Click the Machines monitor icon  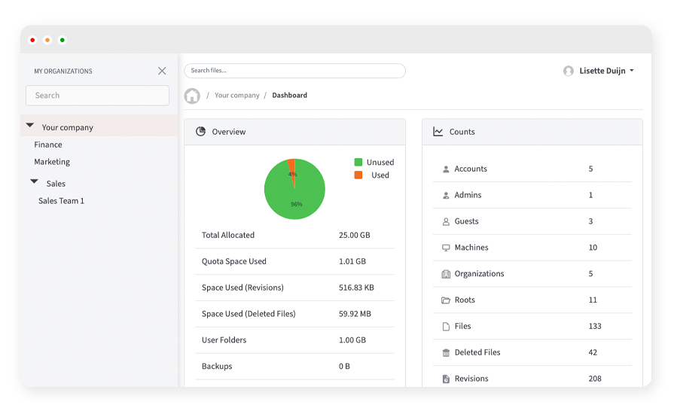click(446, 248)
